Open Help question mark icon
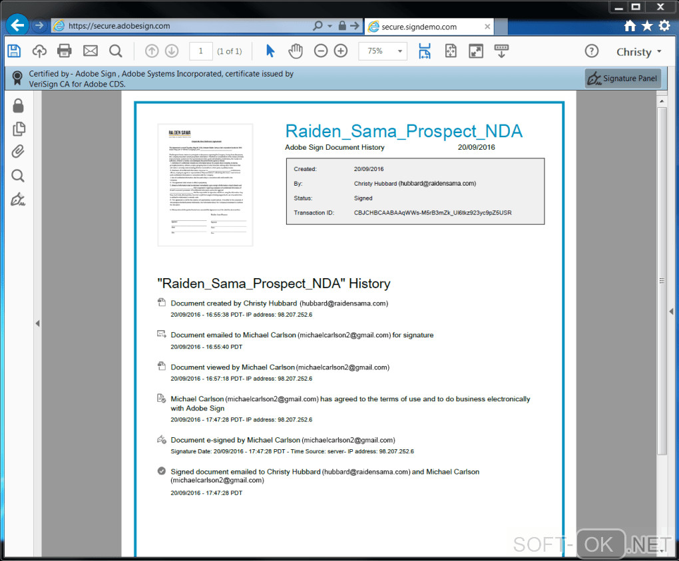 (x=592, y=51)
